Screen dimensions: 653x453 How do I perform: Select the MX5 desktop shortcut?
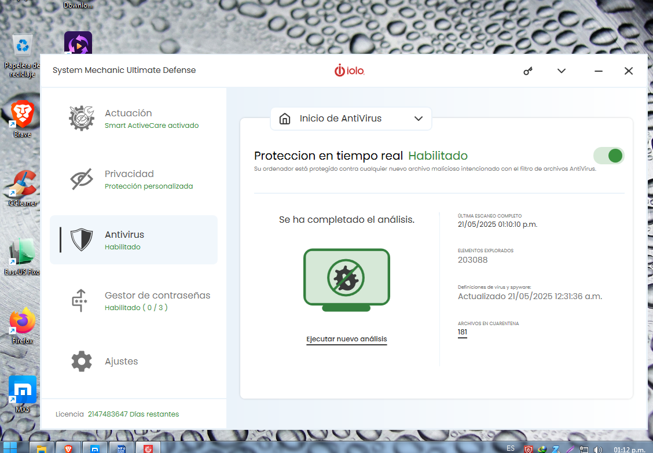coord(22,395)
